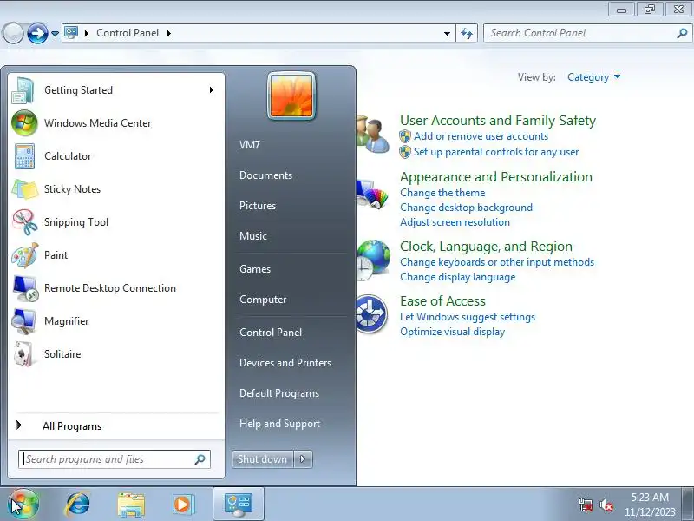Click the magnifier in Start search box

coord(200,459)
